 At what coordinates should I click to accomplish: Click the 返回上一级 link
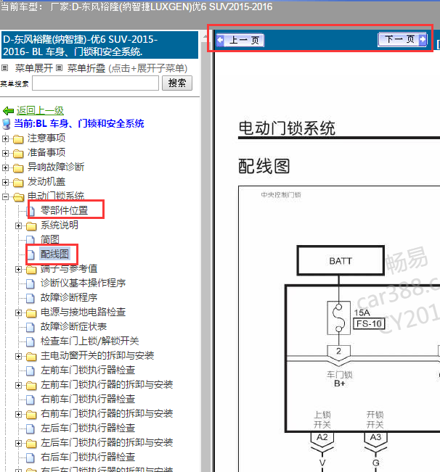[x=40, y=110]
